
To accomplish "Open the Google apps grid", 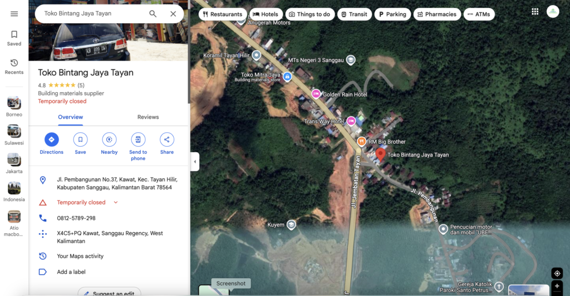I will pyautogui.click(x=535, y=12).
